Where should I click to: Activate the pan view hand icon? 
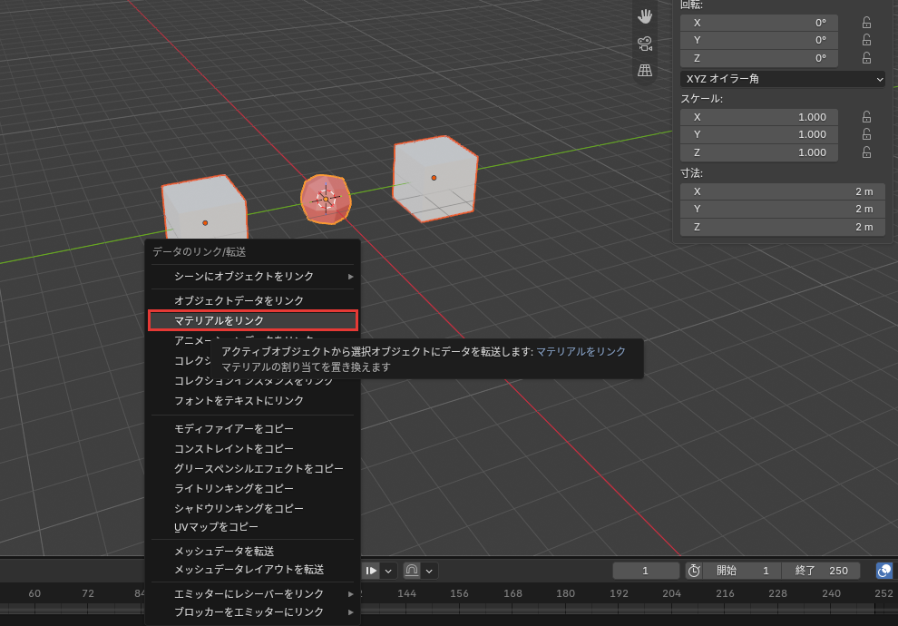pyautogui.click(x=645, y=16)
